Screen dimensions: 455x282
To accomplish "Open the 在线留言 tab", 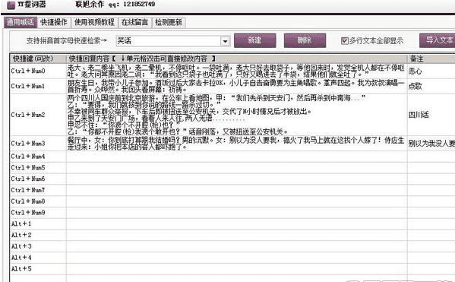I will pyautogui.click(x=134, y=22).
